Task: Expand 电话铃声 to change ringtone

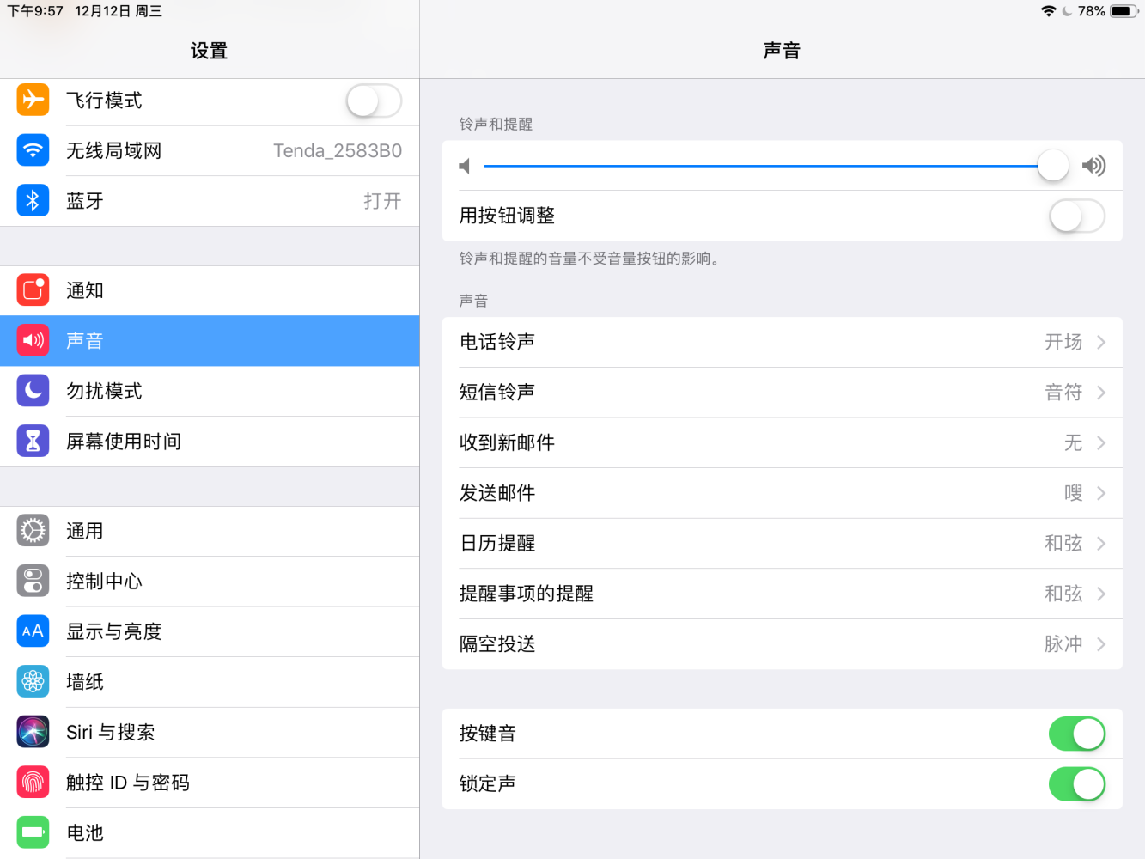Action: [782, 341]
